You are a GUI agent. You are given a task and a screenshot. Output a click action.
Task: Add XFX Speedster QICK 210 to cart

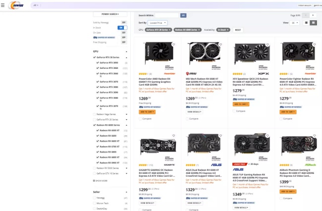(241, 105)
